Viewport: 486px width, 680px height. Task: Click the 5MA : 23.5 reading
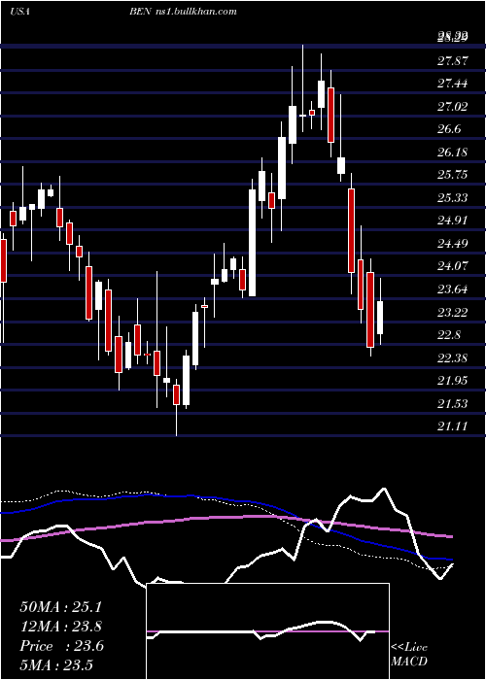point(56,665)
